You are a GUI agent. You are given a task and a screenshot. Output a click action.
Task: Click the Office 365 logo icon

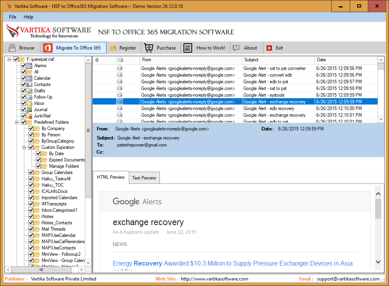click(48, 48)
